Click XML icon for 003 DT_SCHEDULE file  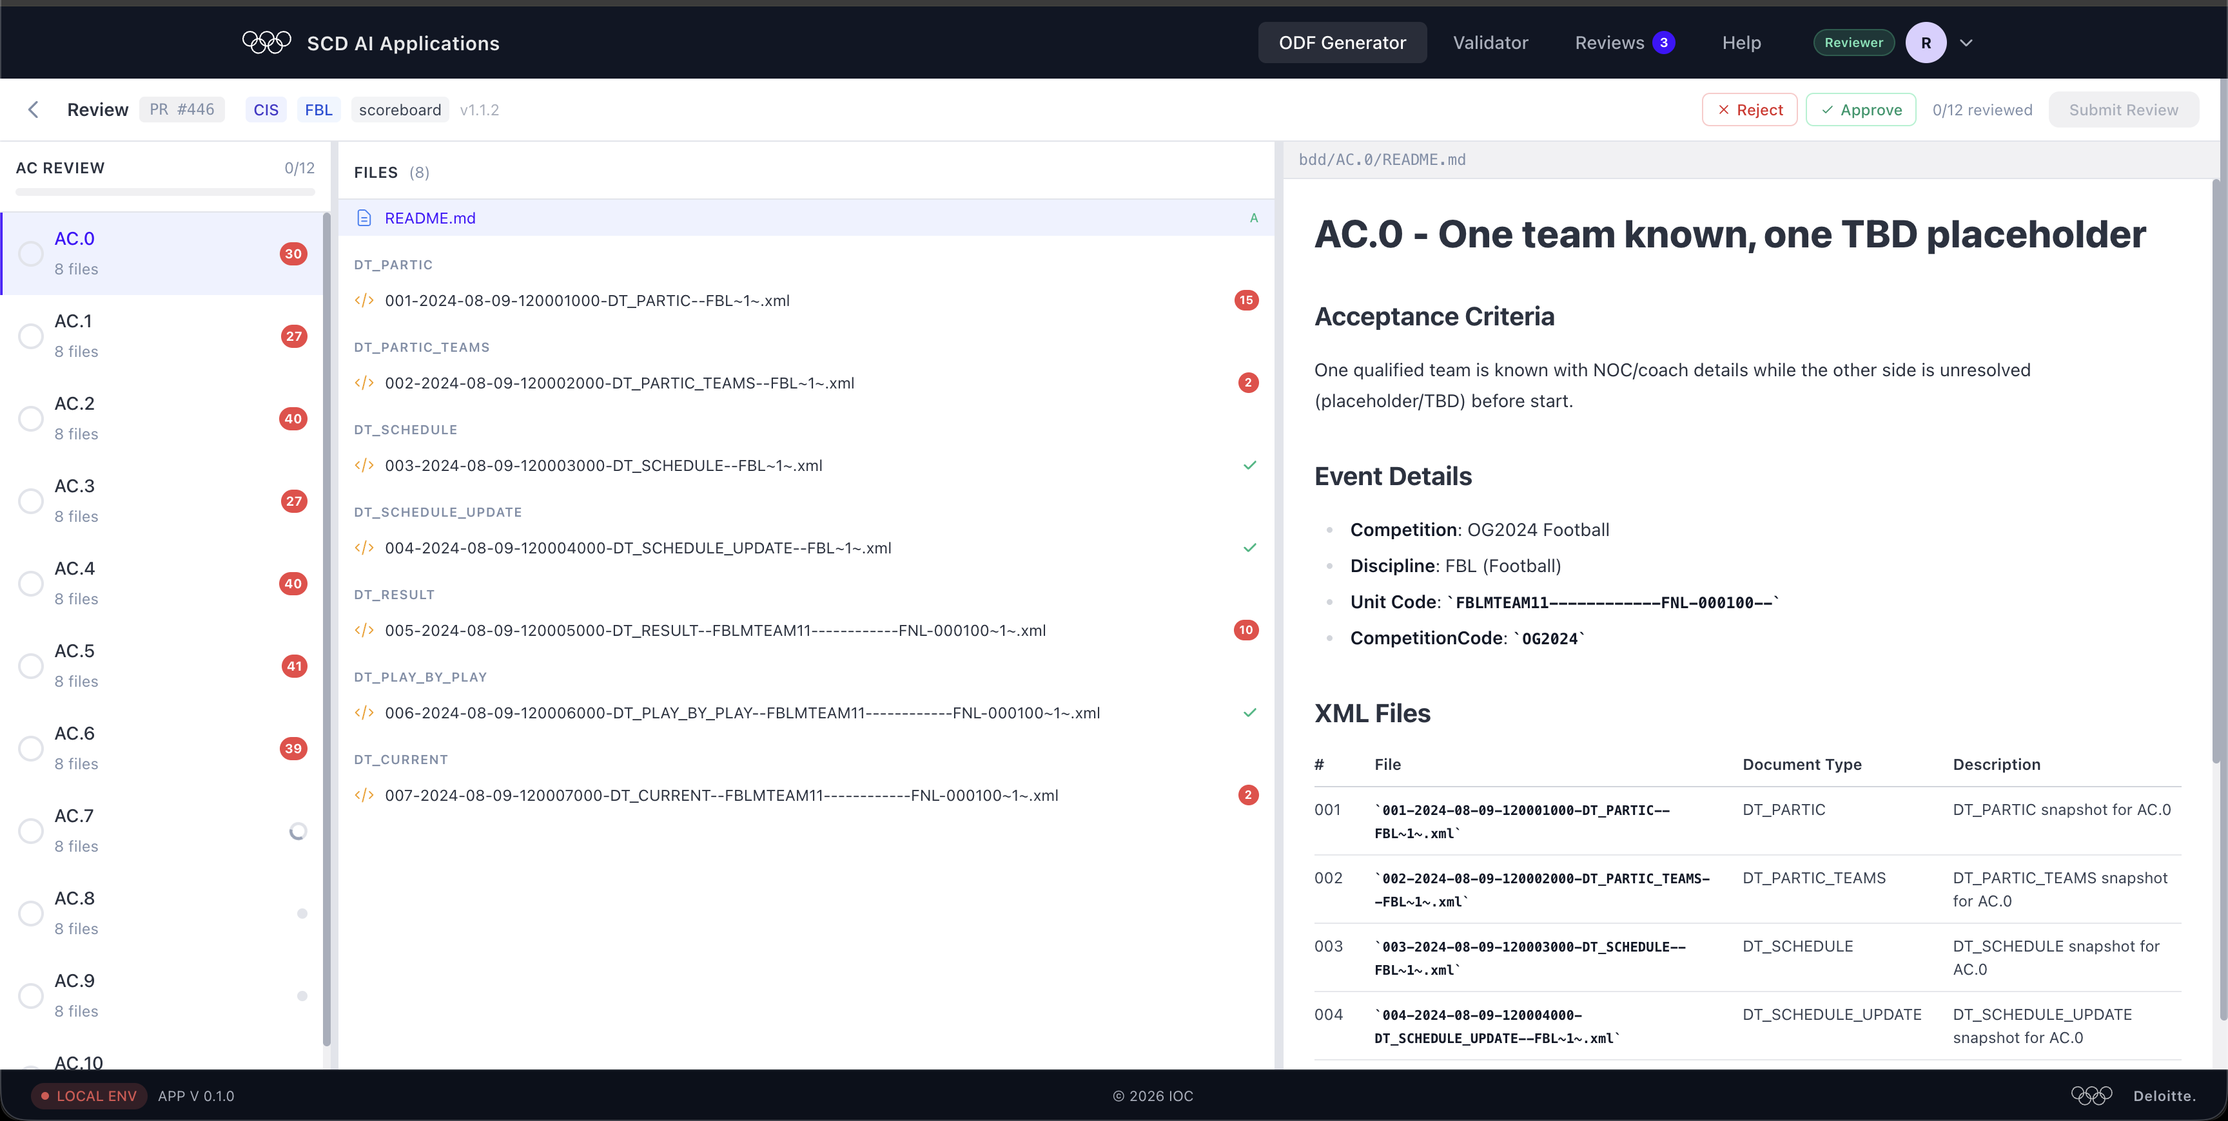pyautogui.click(x=364, y=465)
